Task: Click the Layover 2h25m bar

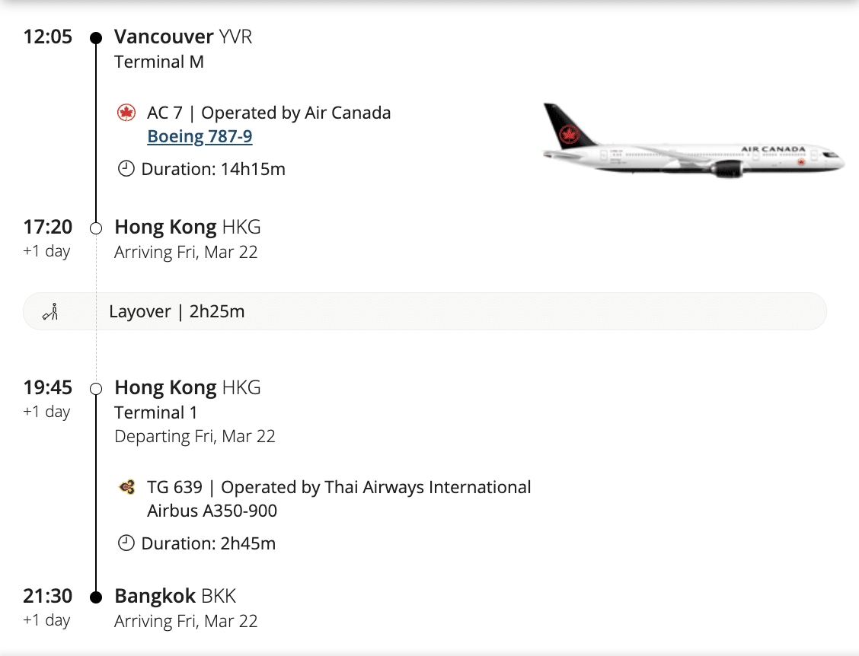Action: coord(425,311)
